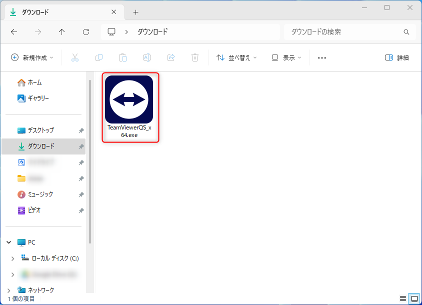Minimize the Explorer window
Screen dimensions: 422x305
pyautogui.click(x=364, y=7)
